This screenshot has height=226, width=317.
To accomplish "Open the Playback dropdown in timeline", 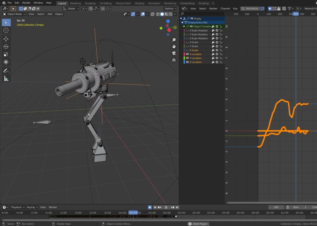I will [x=18, y=207].
